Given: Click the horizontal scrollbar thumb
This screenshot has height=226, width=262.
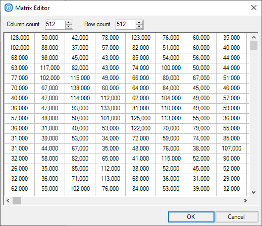Looking at the screenshot, I should pos(17,200).
